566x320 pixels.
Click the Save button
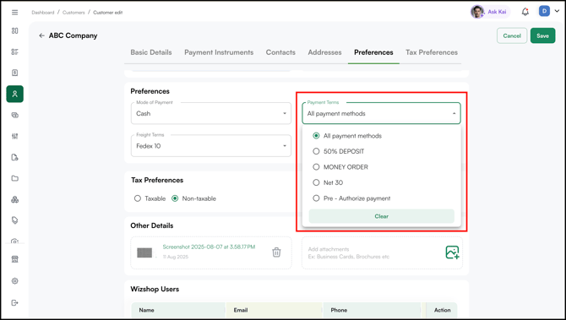(x=542, y=35)
